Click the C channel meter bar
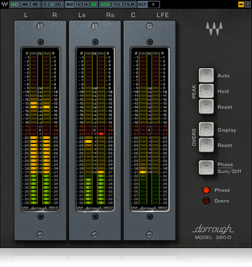Screen dimensions: 252x267 click(143, 128)
